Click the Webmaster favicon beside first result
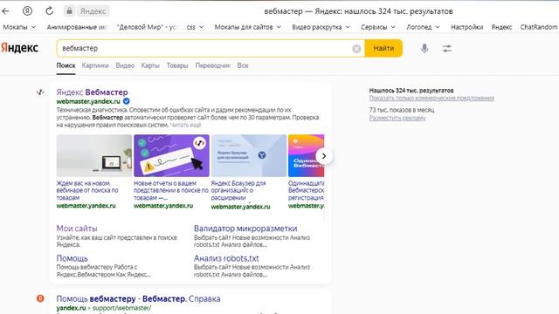The height and width of the screenshot is (314, 559). (40, 92)
